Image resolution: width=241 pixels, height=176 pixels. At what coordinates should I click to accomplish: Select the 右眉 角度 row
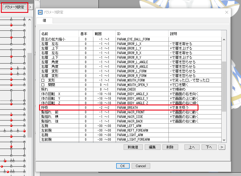point(131,67)
